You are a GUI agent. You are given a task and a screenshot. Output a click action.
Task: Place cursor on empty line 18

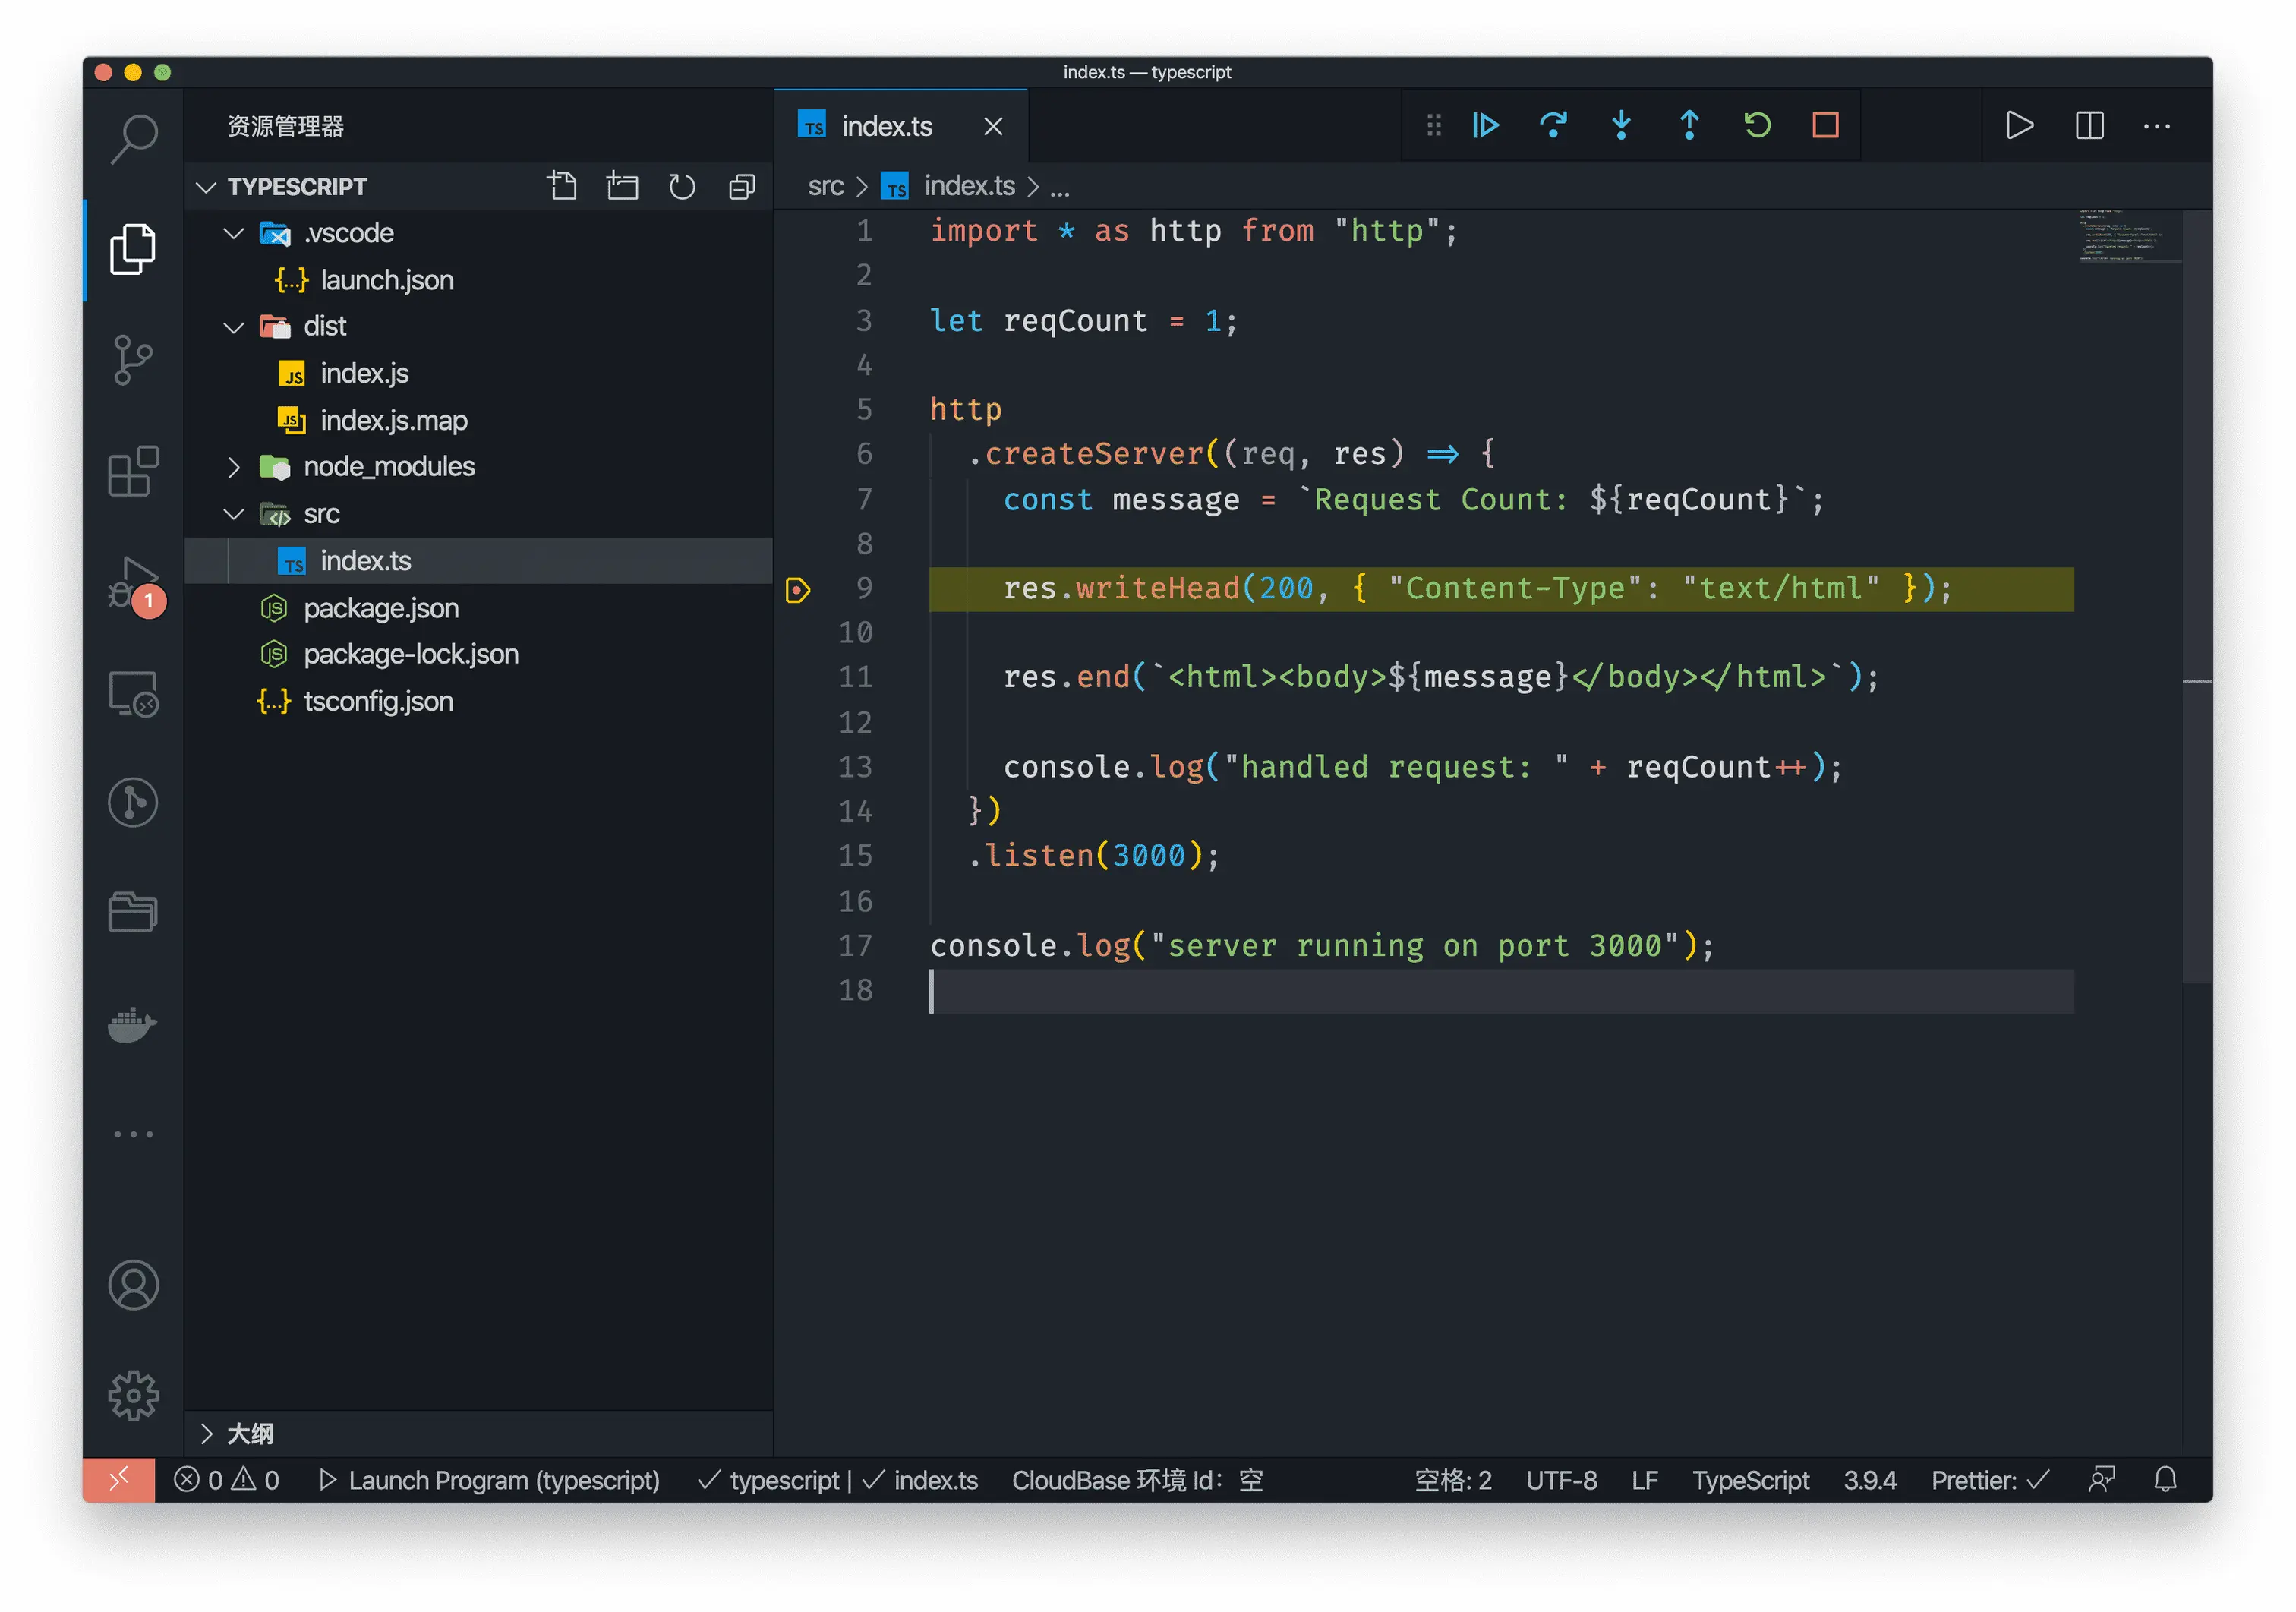click(x=1501, y=991)
